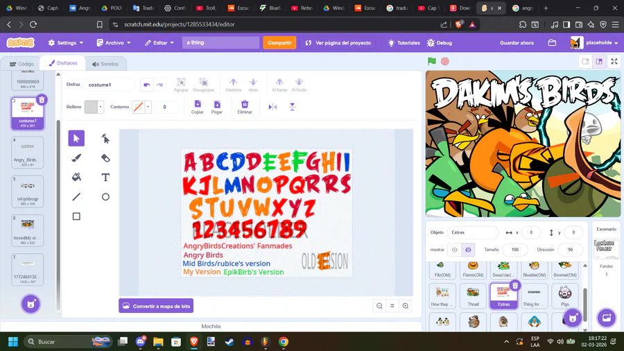
Task: Click Convertir a mapa de bits
Action: [x=156, y=306]
